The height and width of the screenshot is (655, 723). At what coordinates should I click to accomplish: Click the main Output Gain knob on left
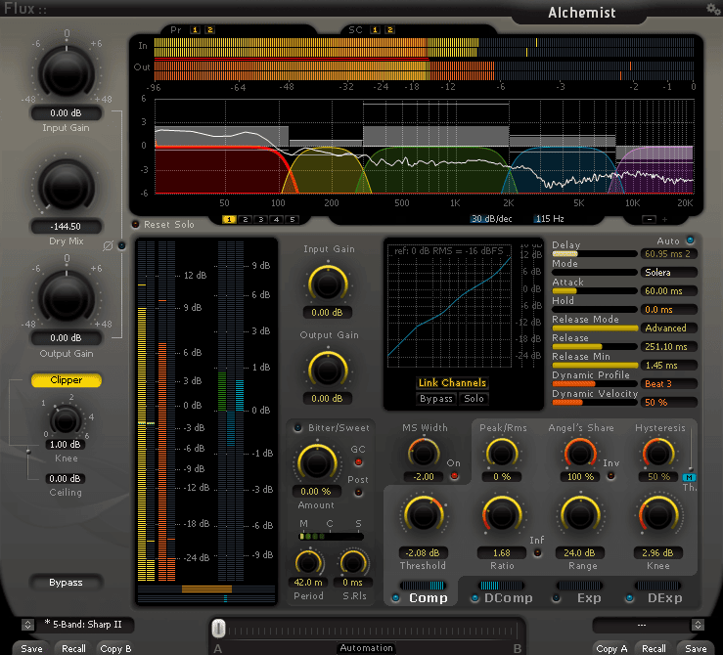tap(66, 297)
